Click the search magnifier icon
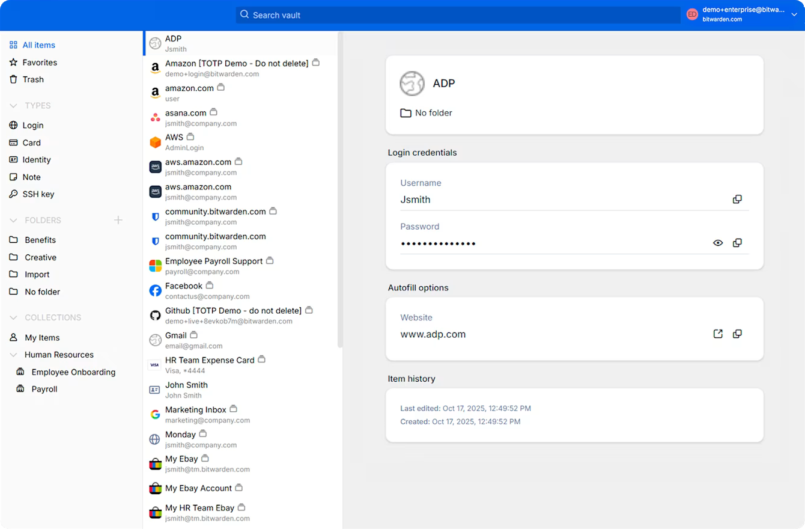 pos(245,14)
